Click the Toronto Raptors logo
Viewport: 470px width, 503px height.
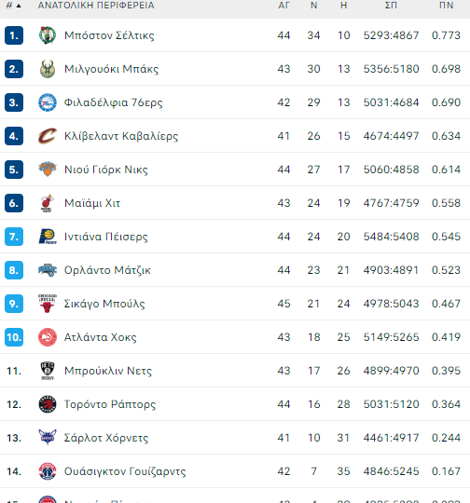[x=48, y=404]
